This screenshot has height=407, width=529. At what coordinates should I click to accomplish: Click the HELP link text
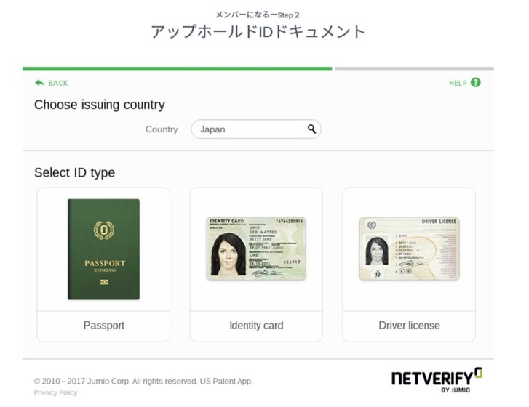[x=458, y=84]
